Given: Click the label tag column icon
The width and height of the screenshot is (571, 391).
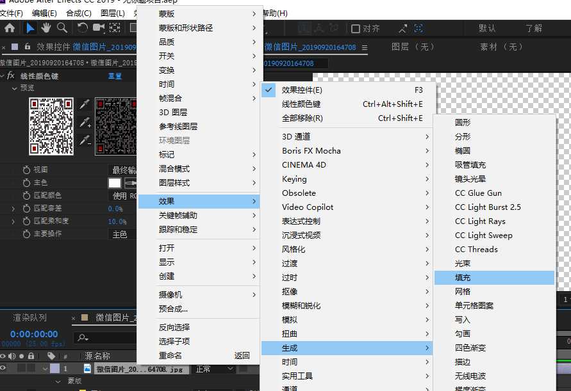Looking at the screenshot, I should point(51,356).
